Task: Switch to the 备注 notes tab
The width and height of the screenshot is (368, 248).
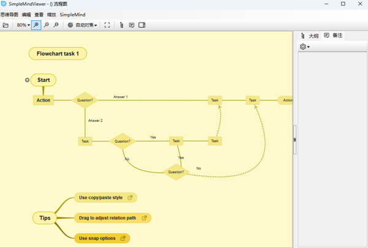Action: pos(334,36)
